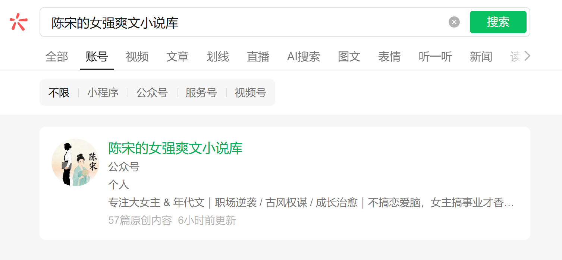Viewport: 562px width, 260px height.
Task: Filter results by 小程序
Action: tap(103, 93)
